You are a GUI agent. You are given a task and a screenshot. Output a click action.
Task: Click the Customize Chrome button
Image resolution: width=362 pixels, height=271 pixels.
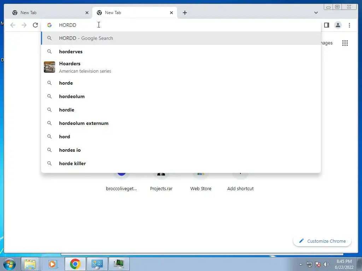322,241
